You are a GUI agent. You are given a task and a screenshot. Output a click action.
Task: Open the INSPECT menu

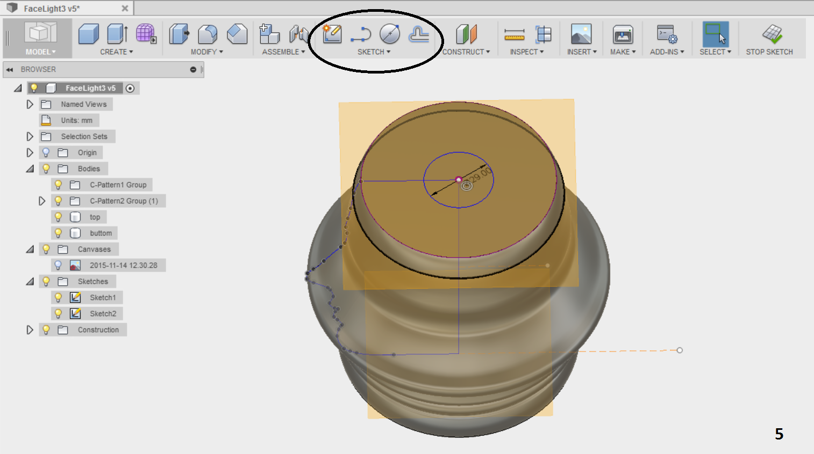(527, 52)
